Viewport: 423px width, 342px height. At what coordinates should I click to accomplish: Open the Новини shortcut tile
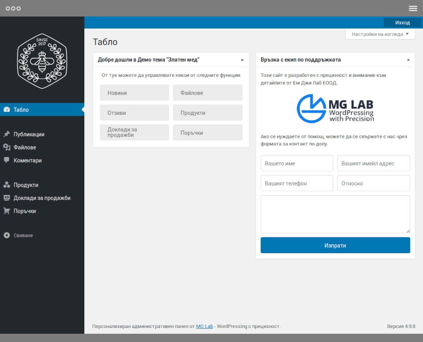(134, 93)
